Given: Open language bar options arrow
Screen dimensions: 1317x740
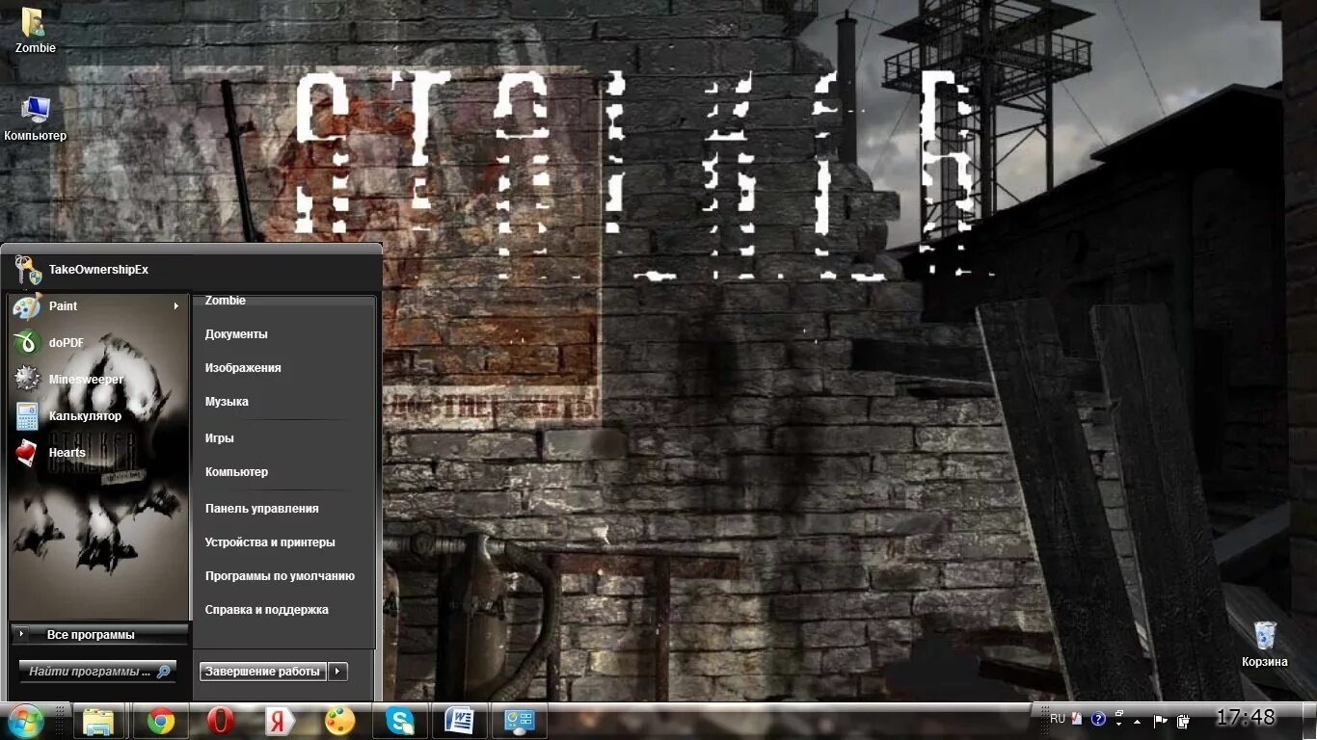Looking at the screenshot, I should (x=1119, y=724).
